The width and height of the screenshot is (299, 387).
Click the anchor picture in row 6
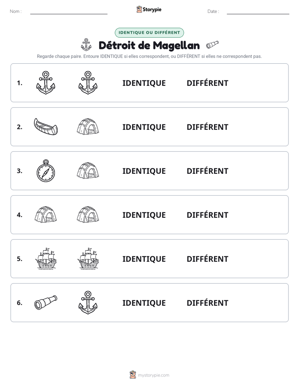[88, 302]
